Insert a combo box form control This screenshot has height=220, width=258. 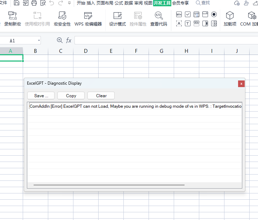(x=205, y=14)
